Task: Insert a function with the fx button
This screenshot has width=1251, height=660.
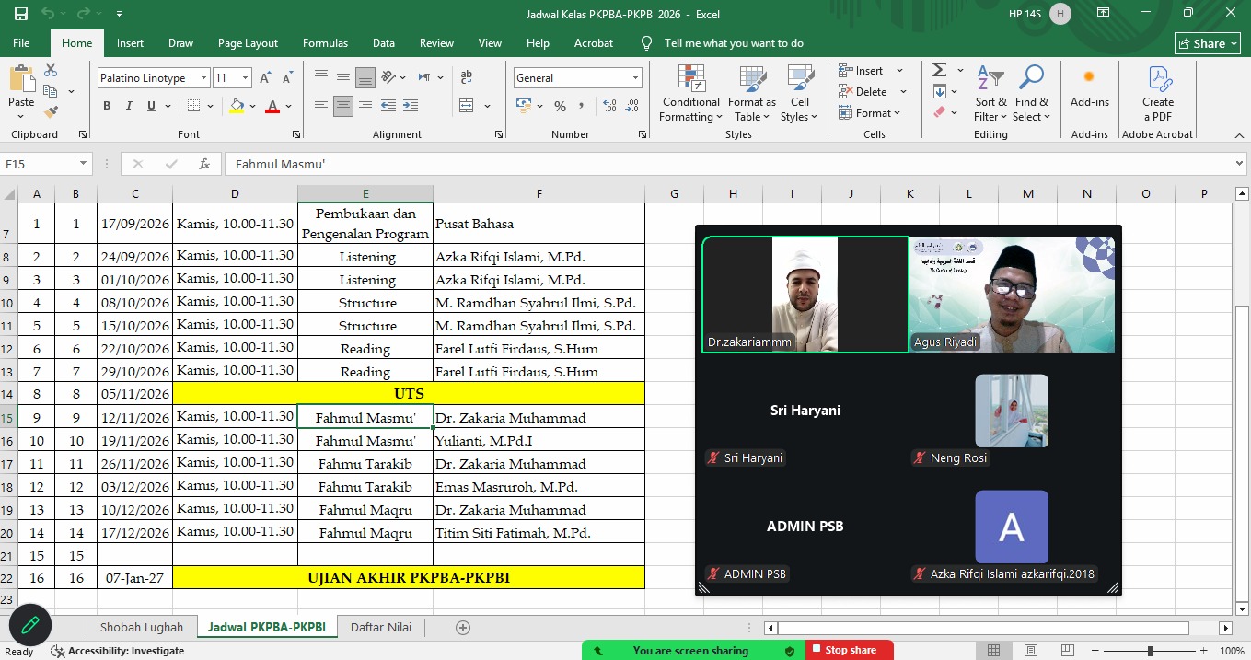Action: pos(204,164)
